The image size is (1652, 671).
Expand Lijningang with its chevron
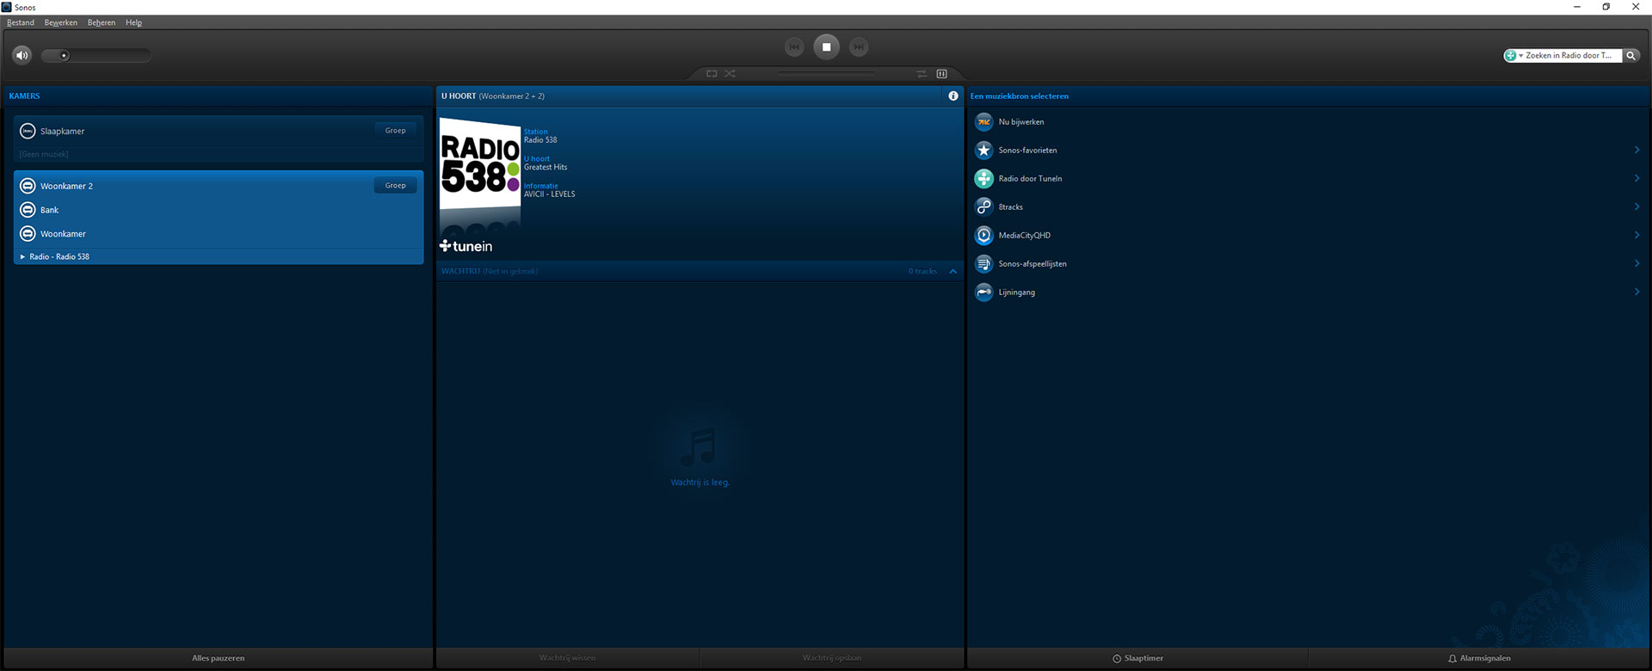tap(1637, 292)
